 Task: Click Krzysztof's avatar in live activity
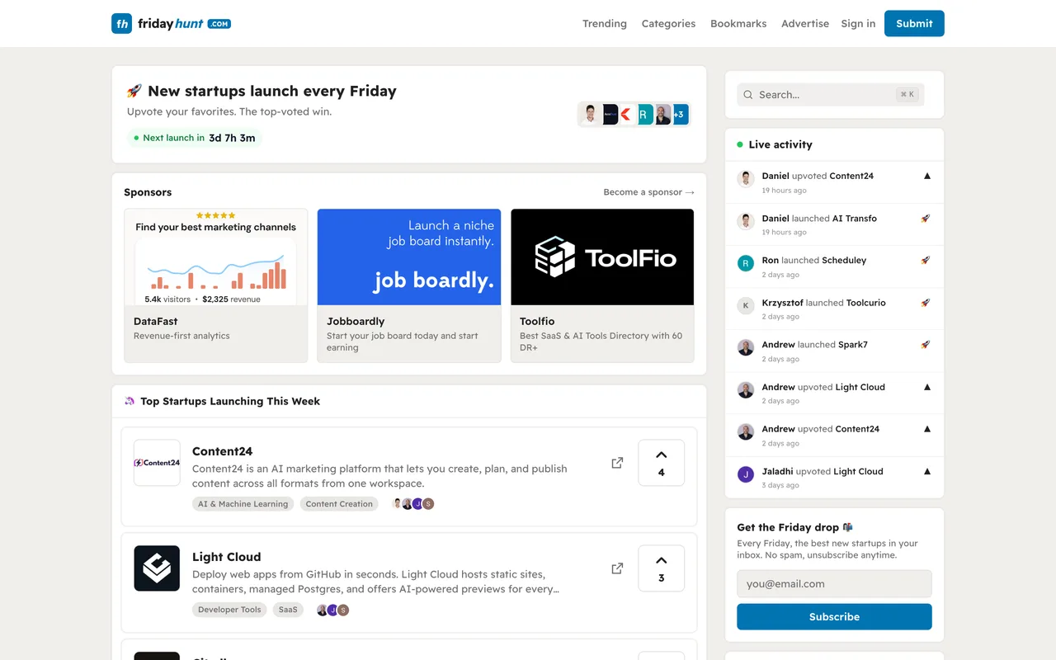tap(746, 305)
